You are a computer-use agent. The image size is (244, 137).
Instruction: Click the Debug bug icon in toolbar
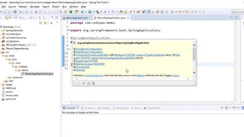click(x=82, y=12)
